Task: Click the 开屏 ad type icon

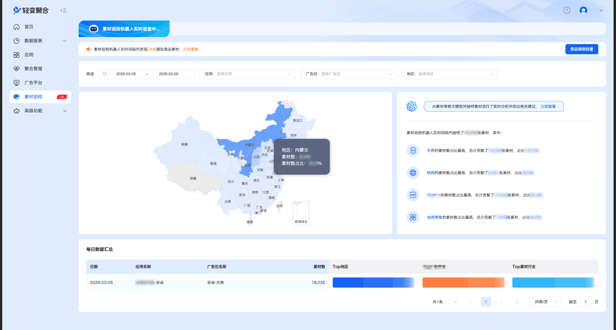Action: [x=413, y=151]
